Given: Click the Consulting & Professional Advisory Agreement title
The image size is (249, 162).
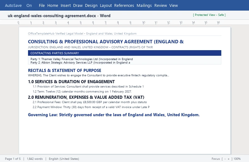Looking at the screenshot, I should point(106,42).
